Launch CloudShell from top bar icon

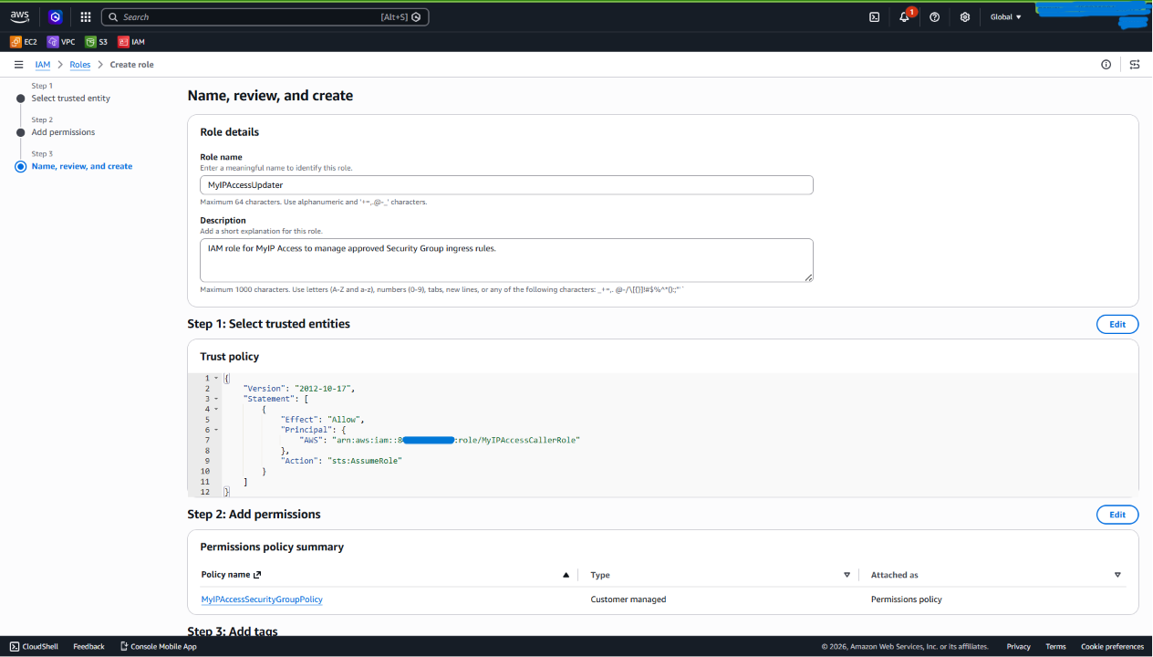(874, 16)
